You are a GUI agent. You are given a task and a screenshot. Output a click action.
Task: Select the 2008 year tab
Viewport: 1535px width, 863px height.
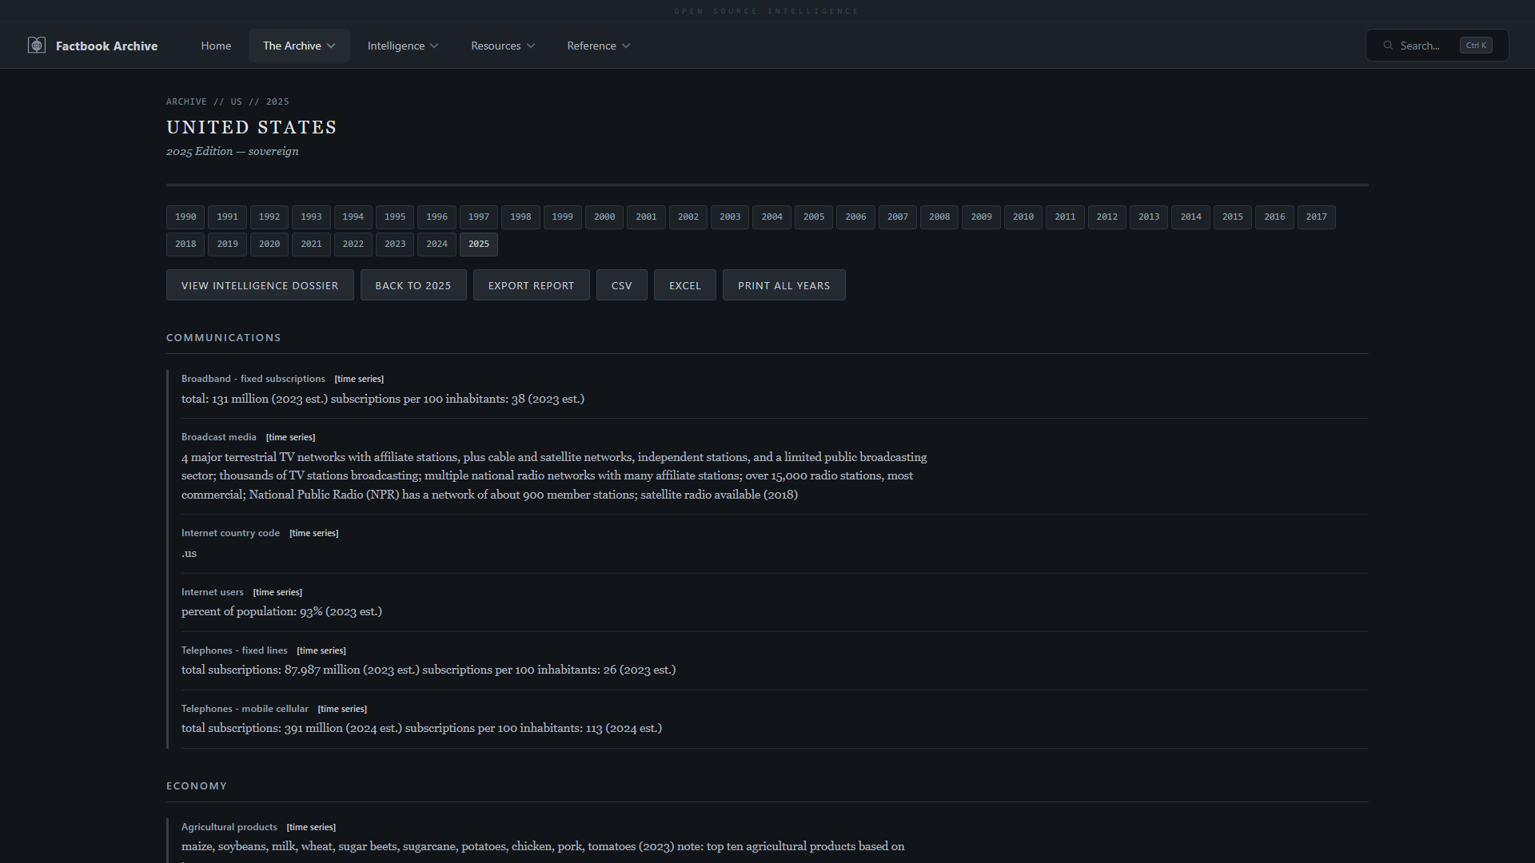[x=939, y=217]
